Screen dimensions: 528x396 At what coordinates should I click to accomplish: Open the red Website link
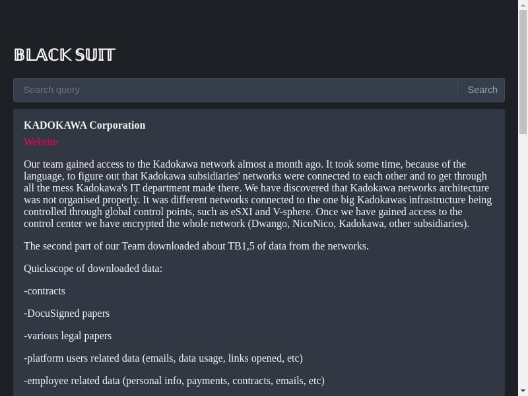pyautogui.click(x=40, y=142)
